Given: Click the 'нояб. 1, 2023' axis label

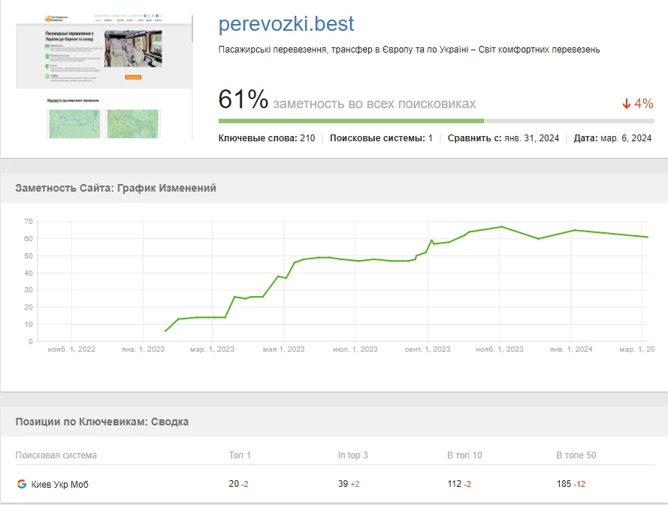Looking at the screenshot, I should point(499,349).
